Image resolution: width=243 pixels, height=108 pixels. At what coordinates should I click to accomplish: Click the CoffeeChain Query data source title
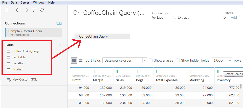click(114, 13)
